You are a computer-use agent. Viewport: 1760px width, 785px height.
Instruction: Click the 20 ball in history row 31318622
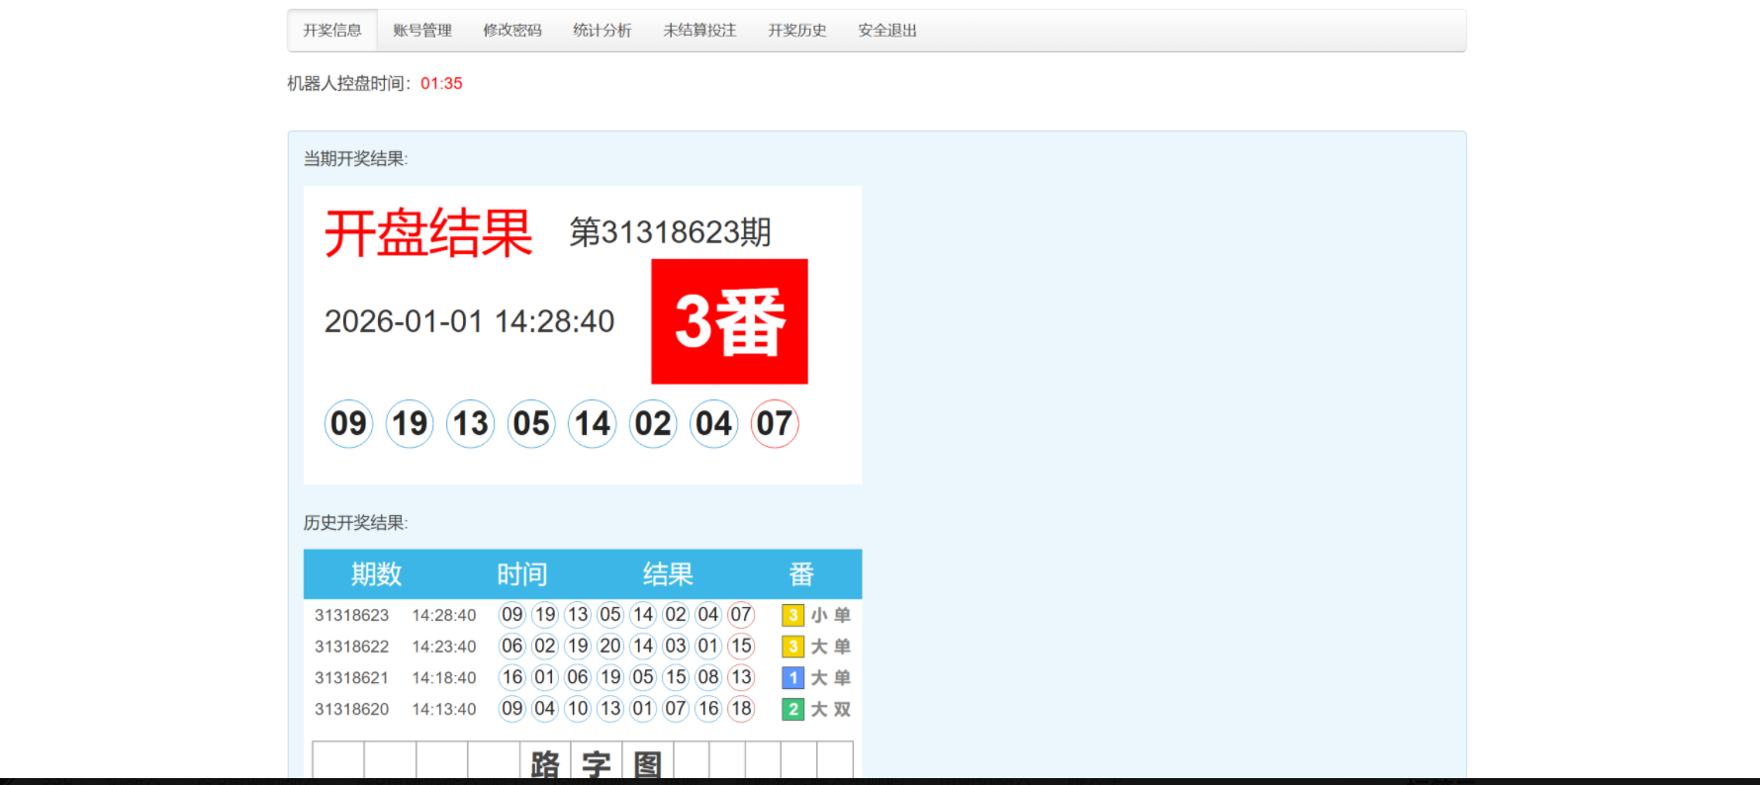610,647
